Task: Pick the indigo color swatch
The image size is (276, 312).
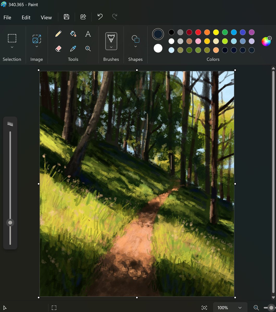Action: [x=243, y=32]
